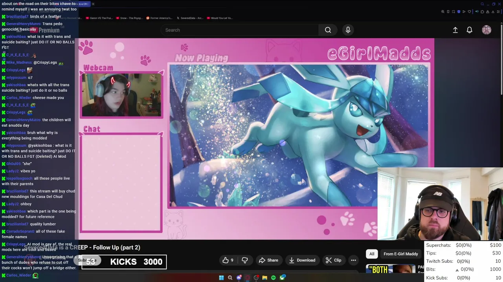Open Opera GX browser taskbar icon

tap(247, 278)
